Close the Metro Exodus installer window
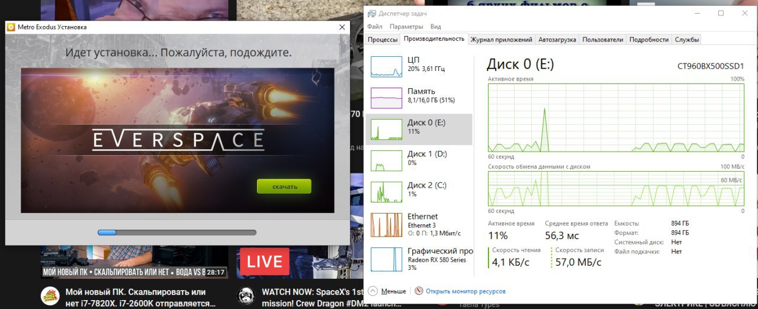The image size is (758, 309). [x=342, y=27]
